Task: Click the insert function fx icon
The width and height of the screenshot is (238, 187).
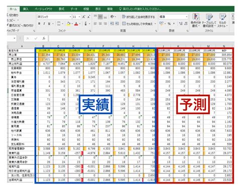Action: coord(44,39)
